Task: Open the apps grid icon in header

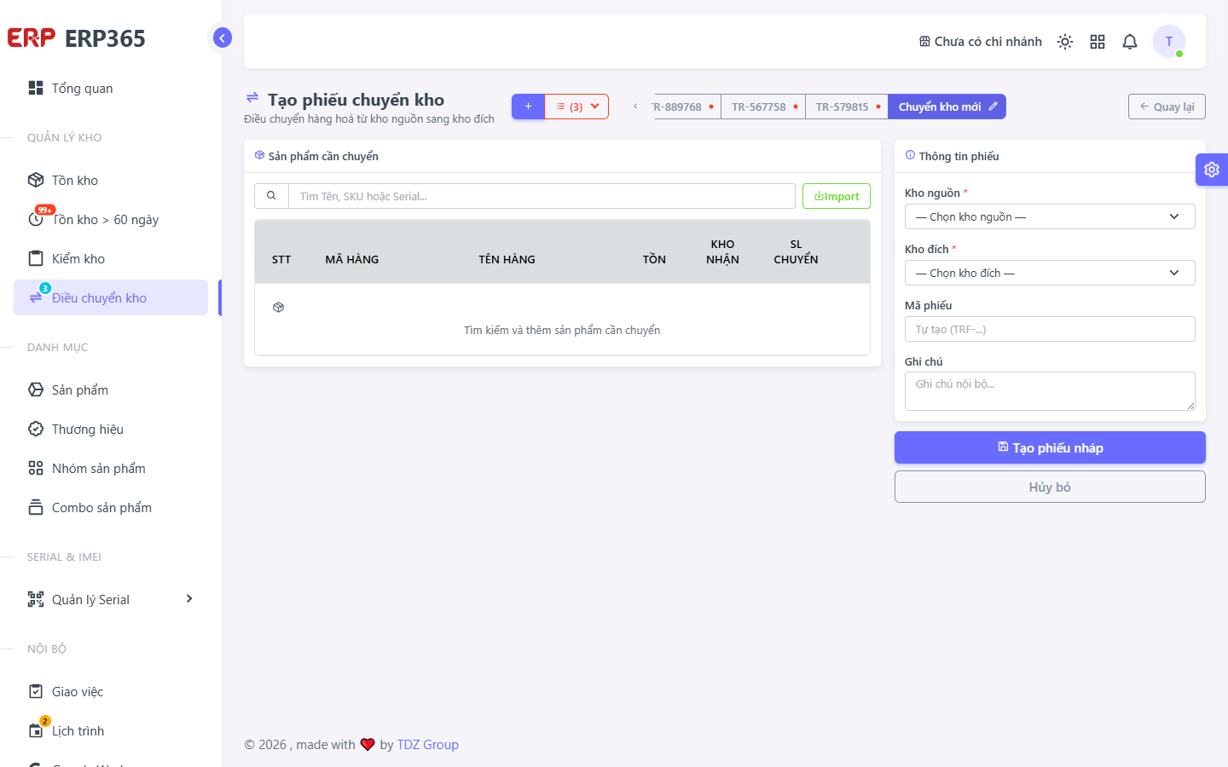Action: click(x=1098, y=42)
